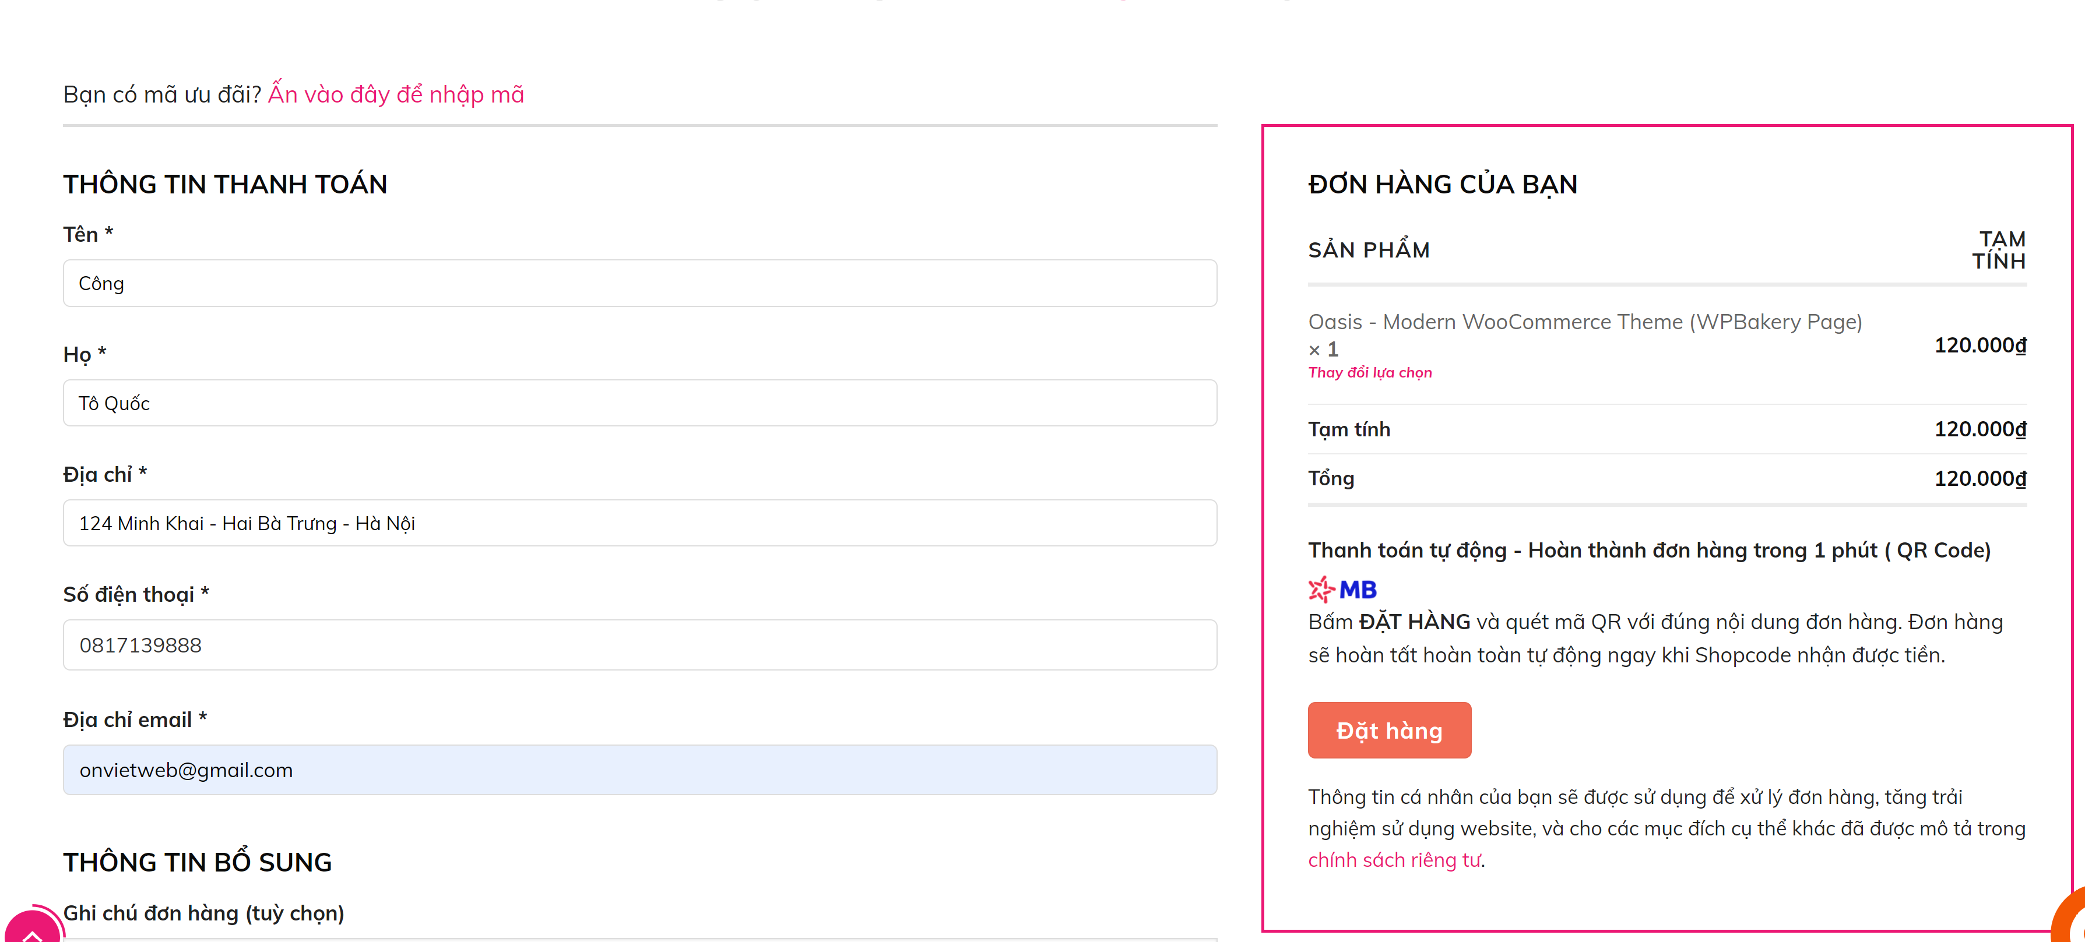This screenshot has width=2085, height=942.
Task: Select the Số điện thoại phone field
Action: coord(639,645)
